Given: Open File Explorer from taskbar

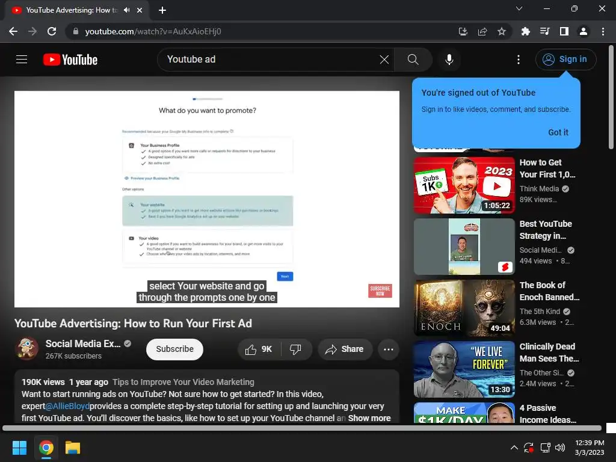Looking at the screenshot, I should 73,448.
